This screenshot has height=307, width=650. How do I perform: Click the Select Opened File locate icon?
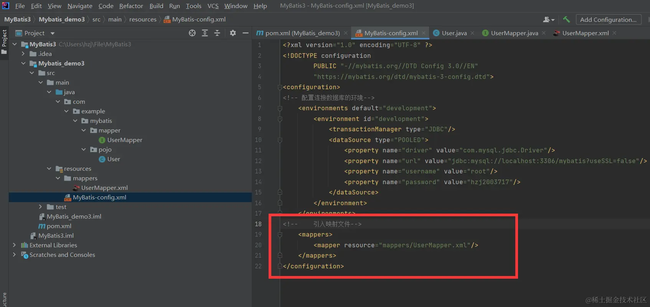[192, 33]
